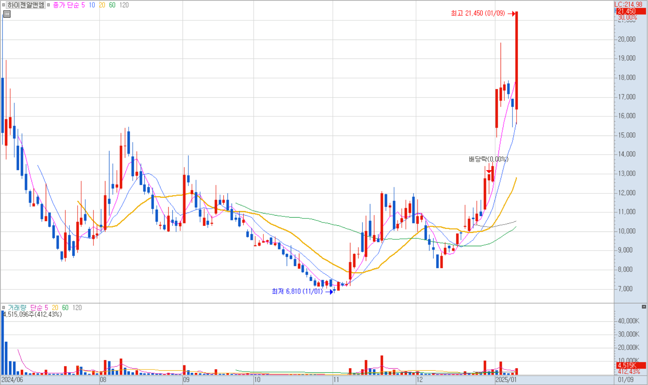Viewport: 648px width, 385px height.
Task: Click the 30.00% change rate label
Action: pyautogui.click(x=627, y=17)
